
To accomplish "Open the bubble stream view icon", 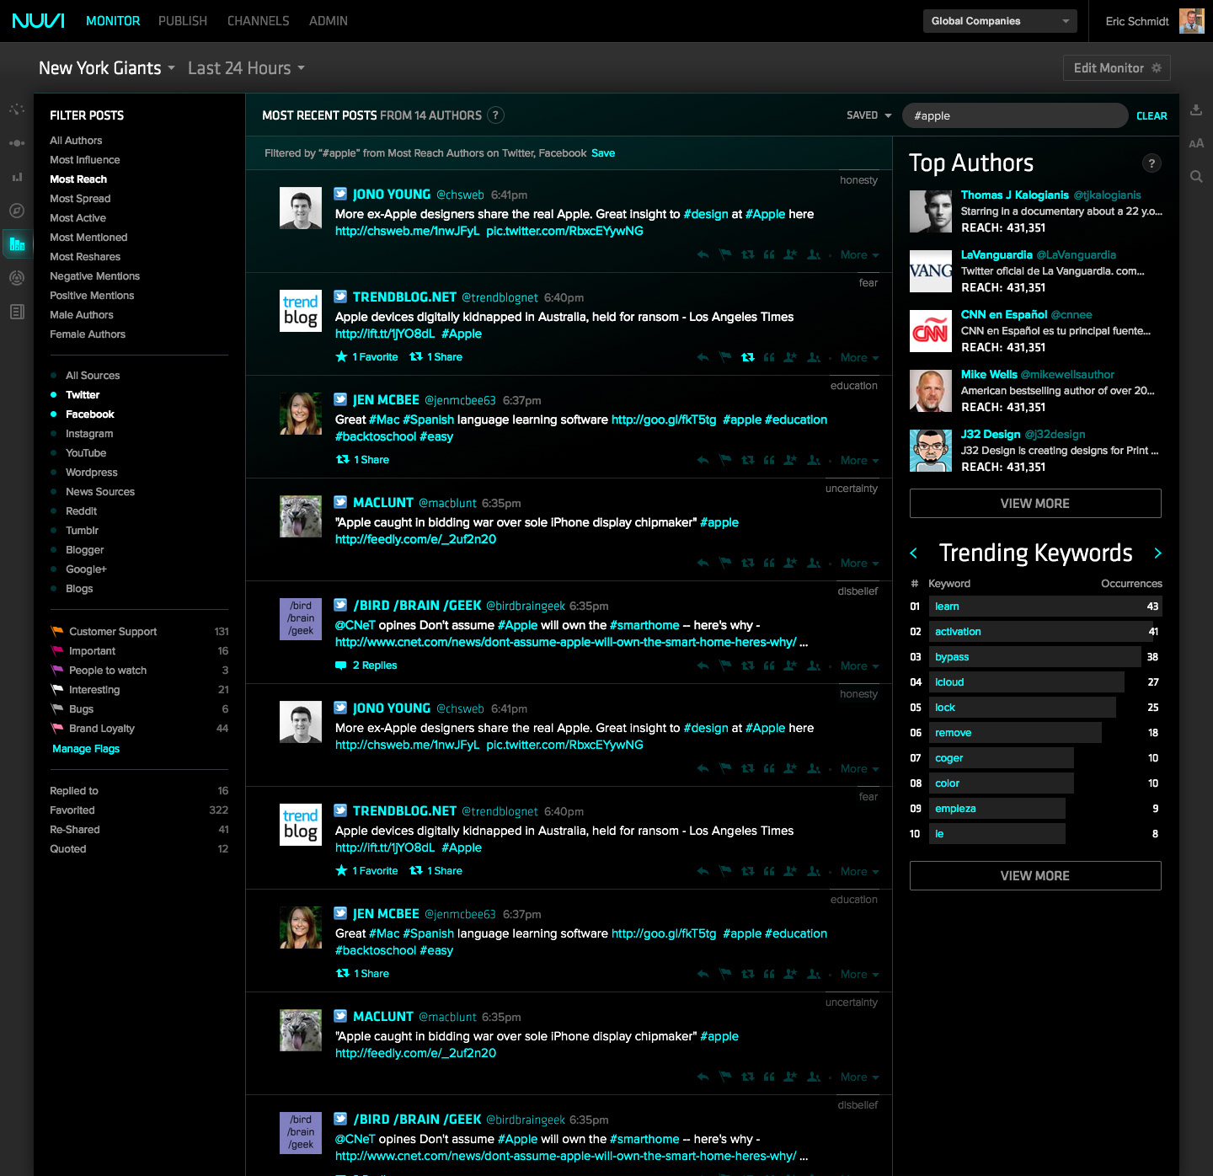I will coord(17,143).
